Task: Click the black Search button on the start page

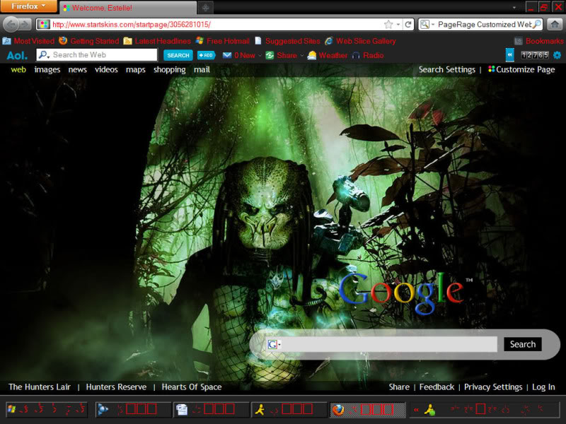Action: coord(523,344)
